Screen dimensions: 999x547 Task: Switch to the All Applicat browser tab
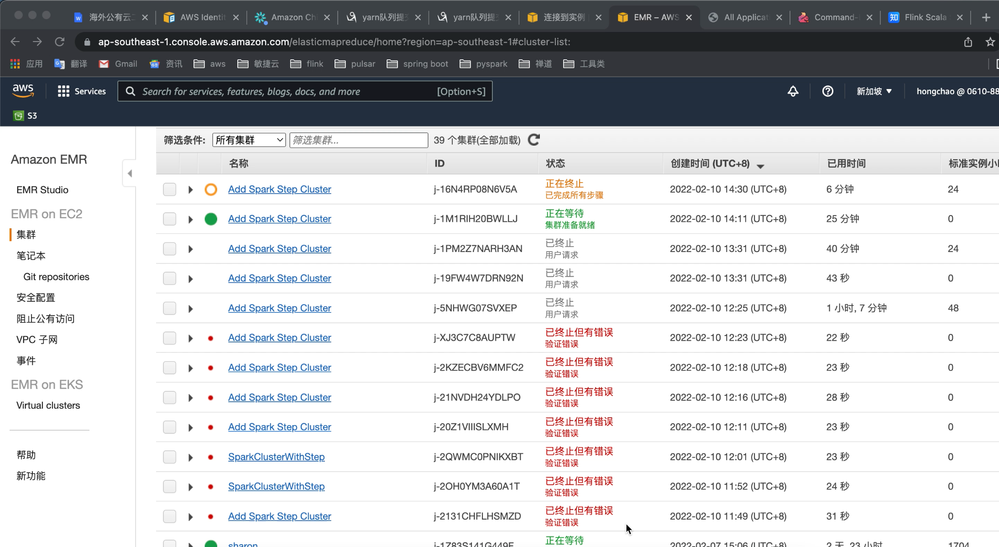point(745,17)
